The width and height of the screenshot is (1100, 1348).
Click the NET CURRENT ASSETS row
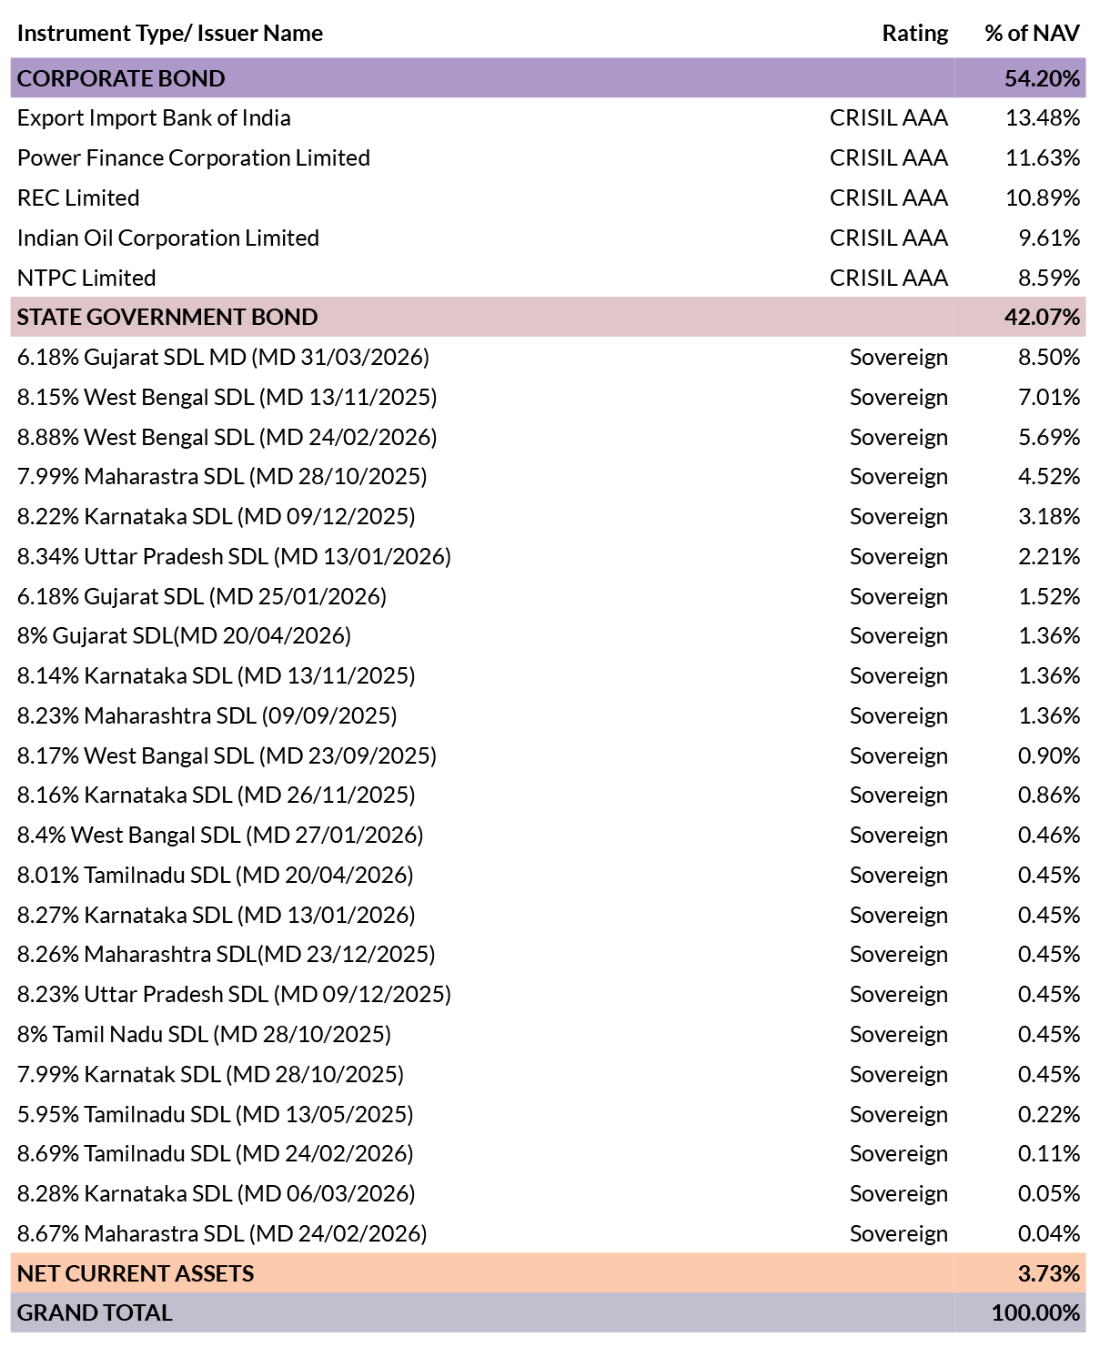[548, 1273]
